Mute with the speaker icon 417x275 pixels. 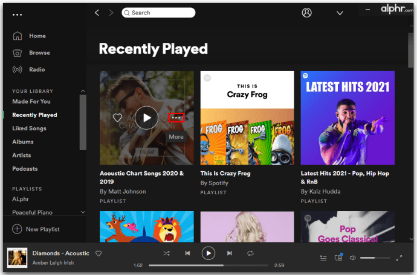(353, 258)
